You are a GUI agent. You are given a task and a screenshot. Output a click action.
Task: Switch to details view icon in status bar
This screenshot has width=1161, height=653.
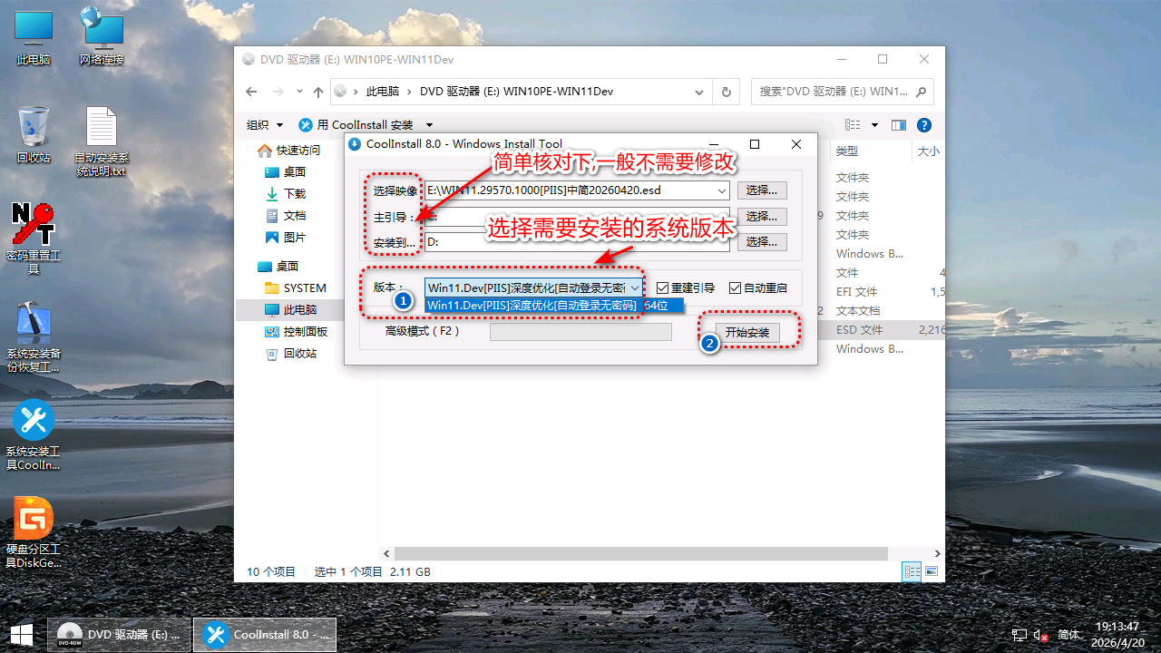[x=912, y=571]
